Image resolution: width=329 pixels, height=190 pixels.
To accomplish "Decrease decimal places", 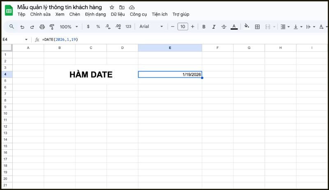I will (x=108, y=27).
